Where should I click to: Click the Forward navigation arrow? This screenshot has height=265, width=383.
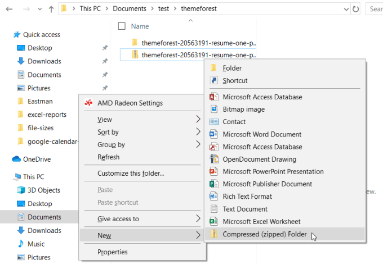[x=26, y=9]
